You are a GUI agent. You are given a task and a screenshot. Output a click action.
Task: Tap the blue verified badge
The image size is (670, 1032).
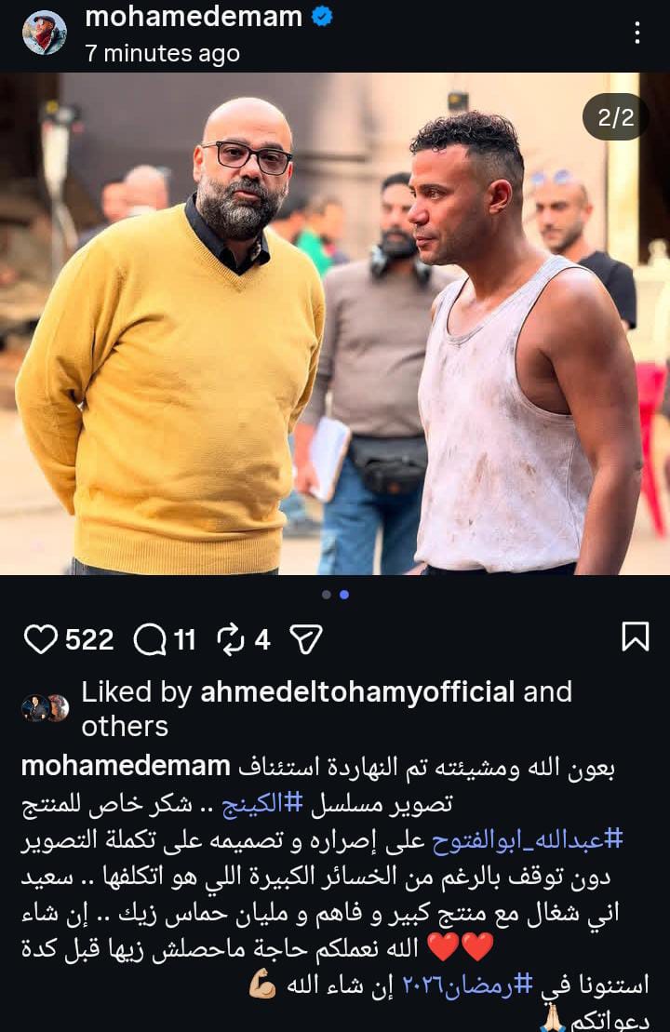tap(322, 17)
